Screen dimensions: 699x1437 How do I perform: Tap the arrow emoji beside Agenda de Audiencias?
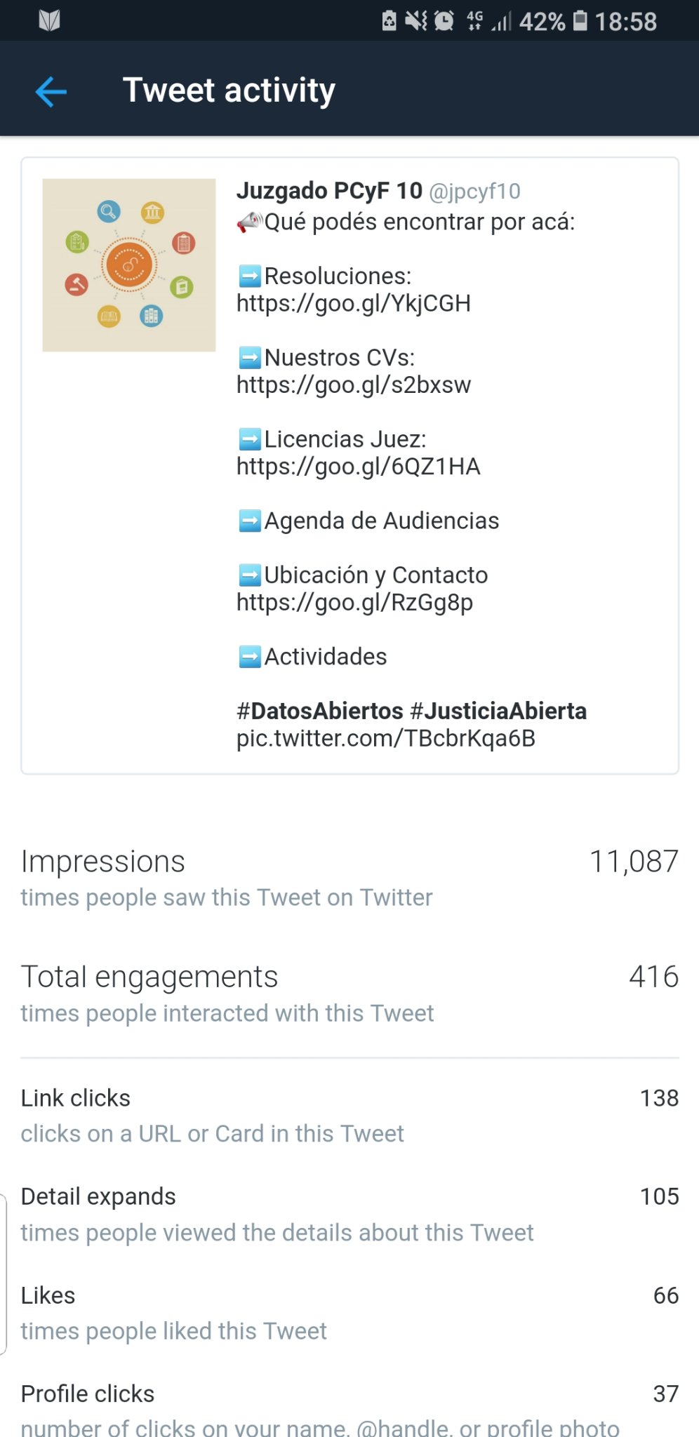point(250,521)
